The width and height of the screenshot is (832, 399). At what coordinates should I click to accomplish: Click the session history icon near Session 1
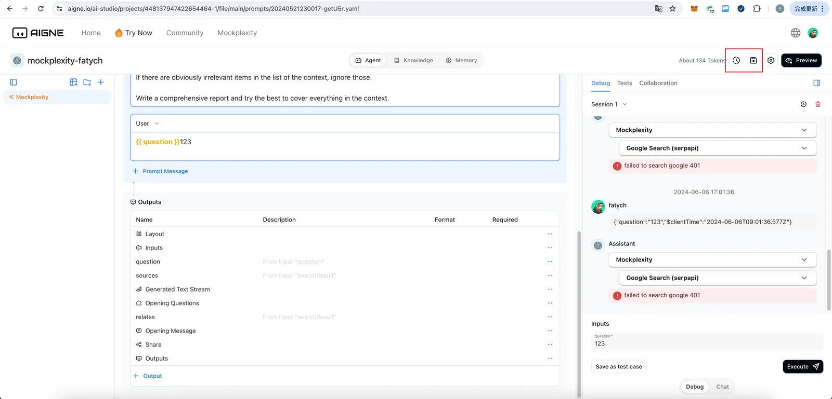pos(803,104)
